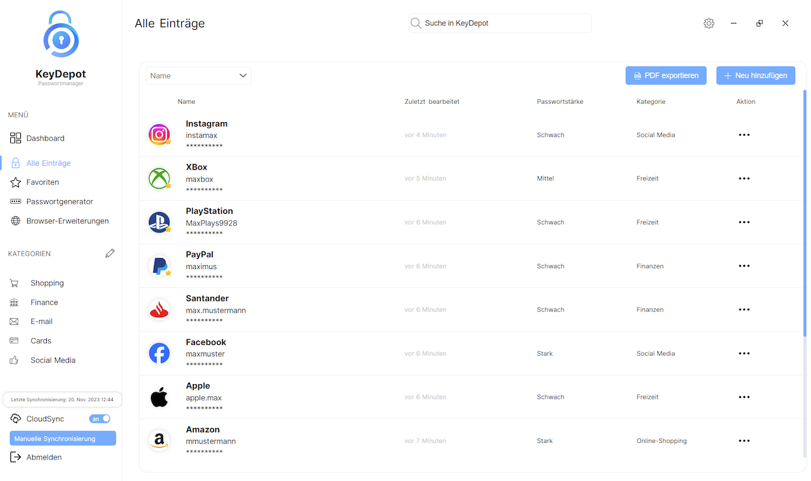Open Favoriten in the sidebar
The width and height of the screenshot is (811, 481).
pos(42,182)
